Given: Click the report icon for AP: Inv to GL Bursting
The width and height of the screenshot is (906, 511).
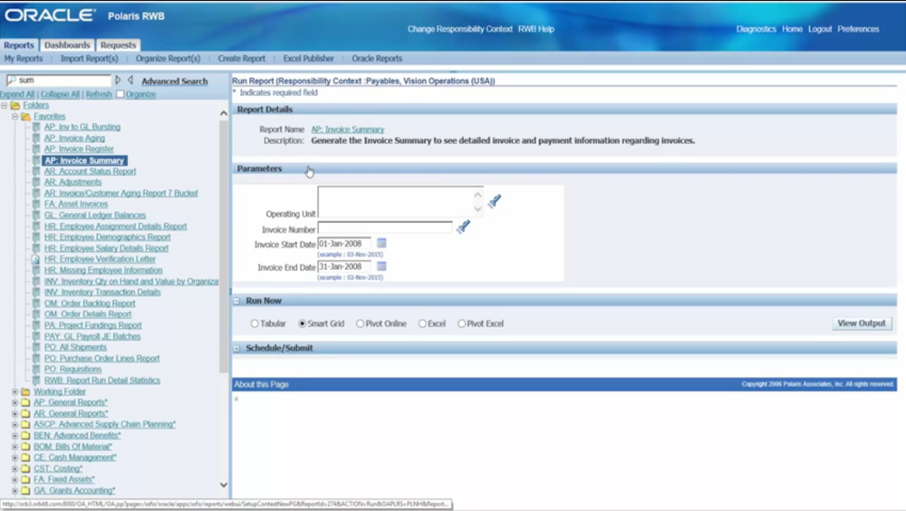Looking at the screenshot, I should click(x=36, y=127).
